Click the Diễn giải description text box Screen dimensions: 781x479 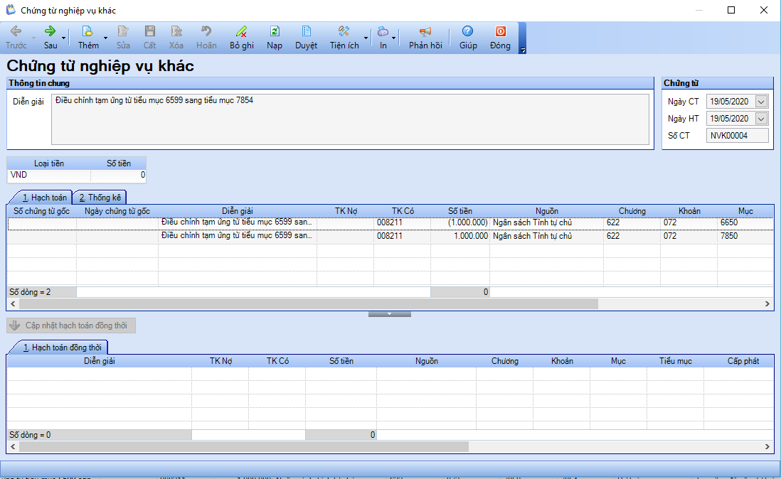[350, 119]
